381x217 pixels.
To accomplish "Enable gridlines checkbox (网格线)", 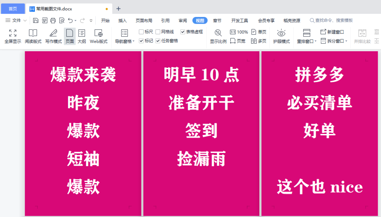I will 158,32.
